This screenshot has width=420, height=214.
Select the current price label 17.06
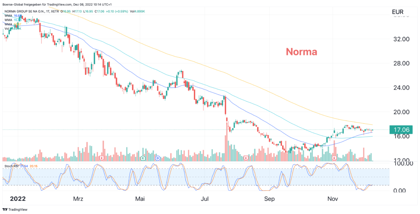[x=401, y=130]
